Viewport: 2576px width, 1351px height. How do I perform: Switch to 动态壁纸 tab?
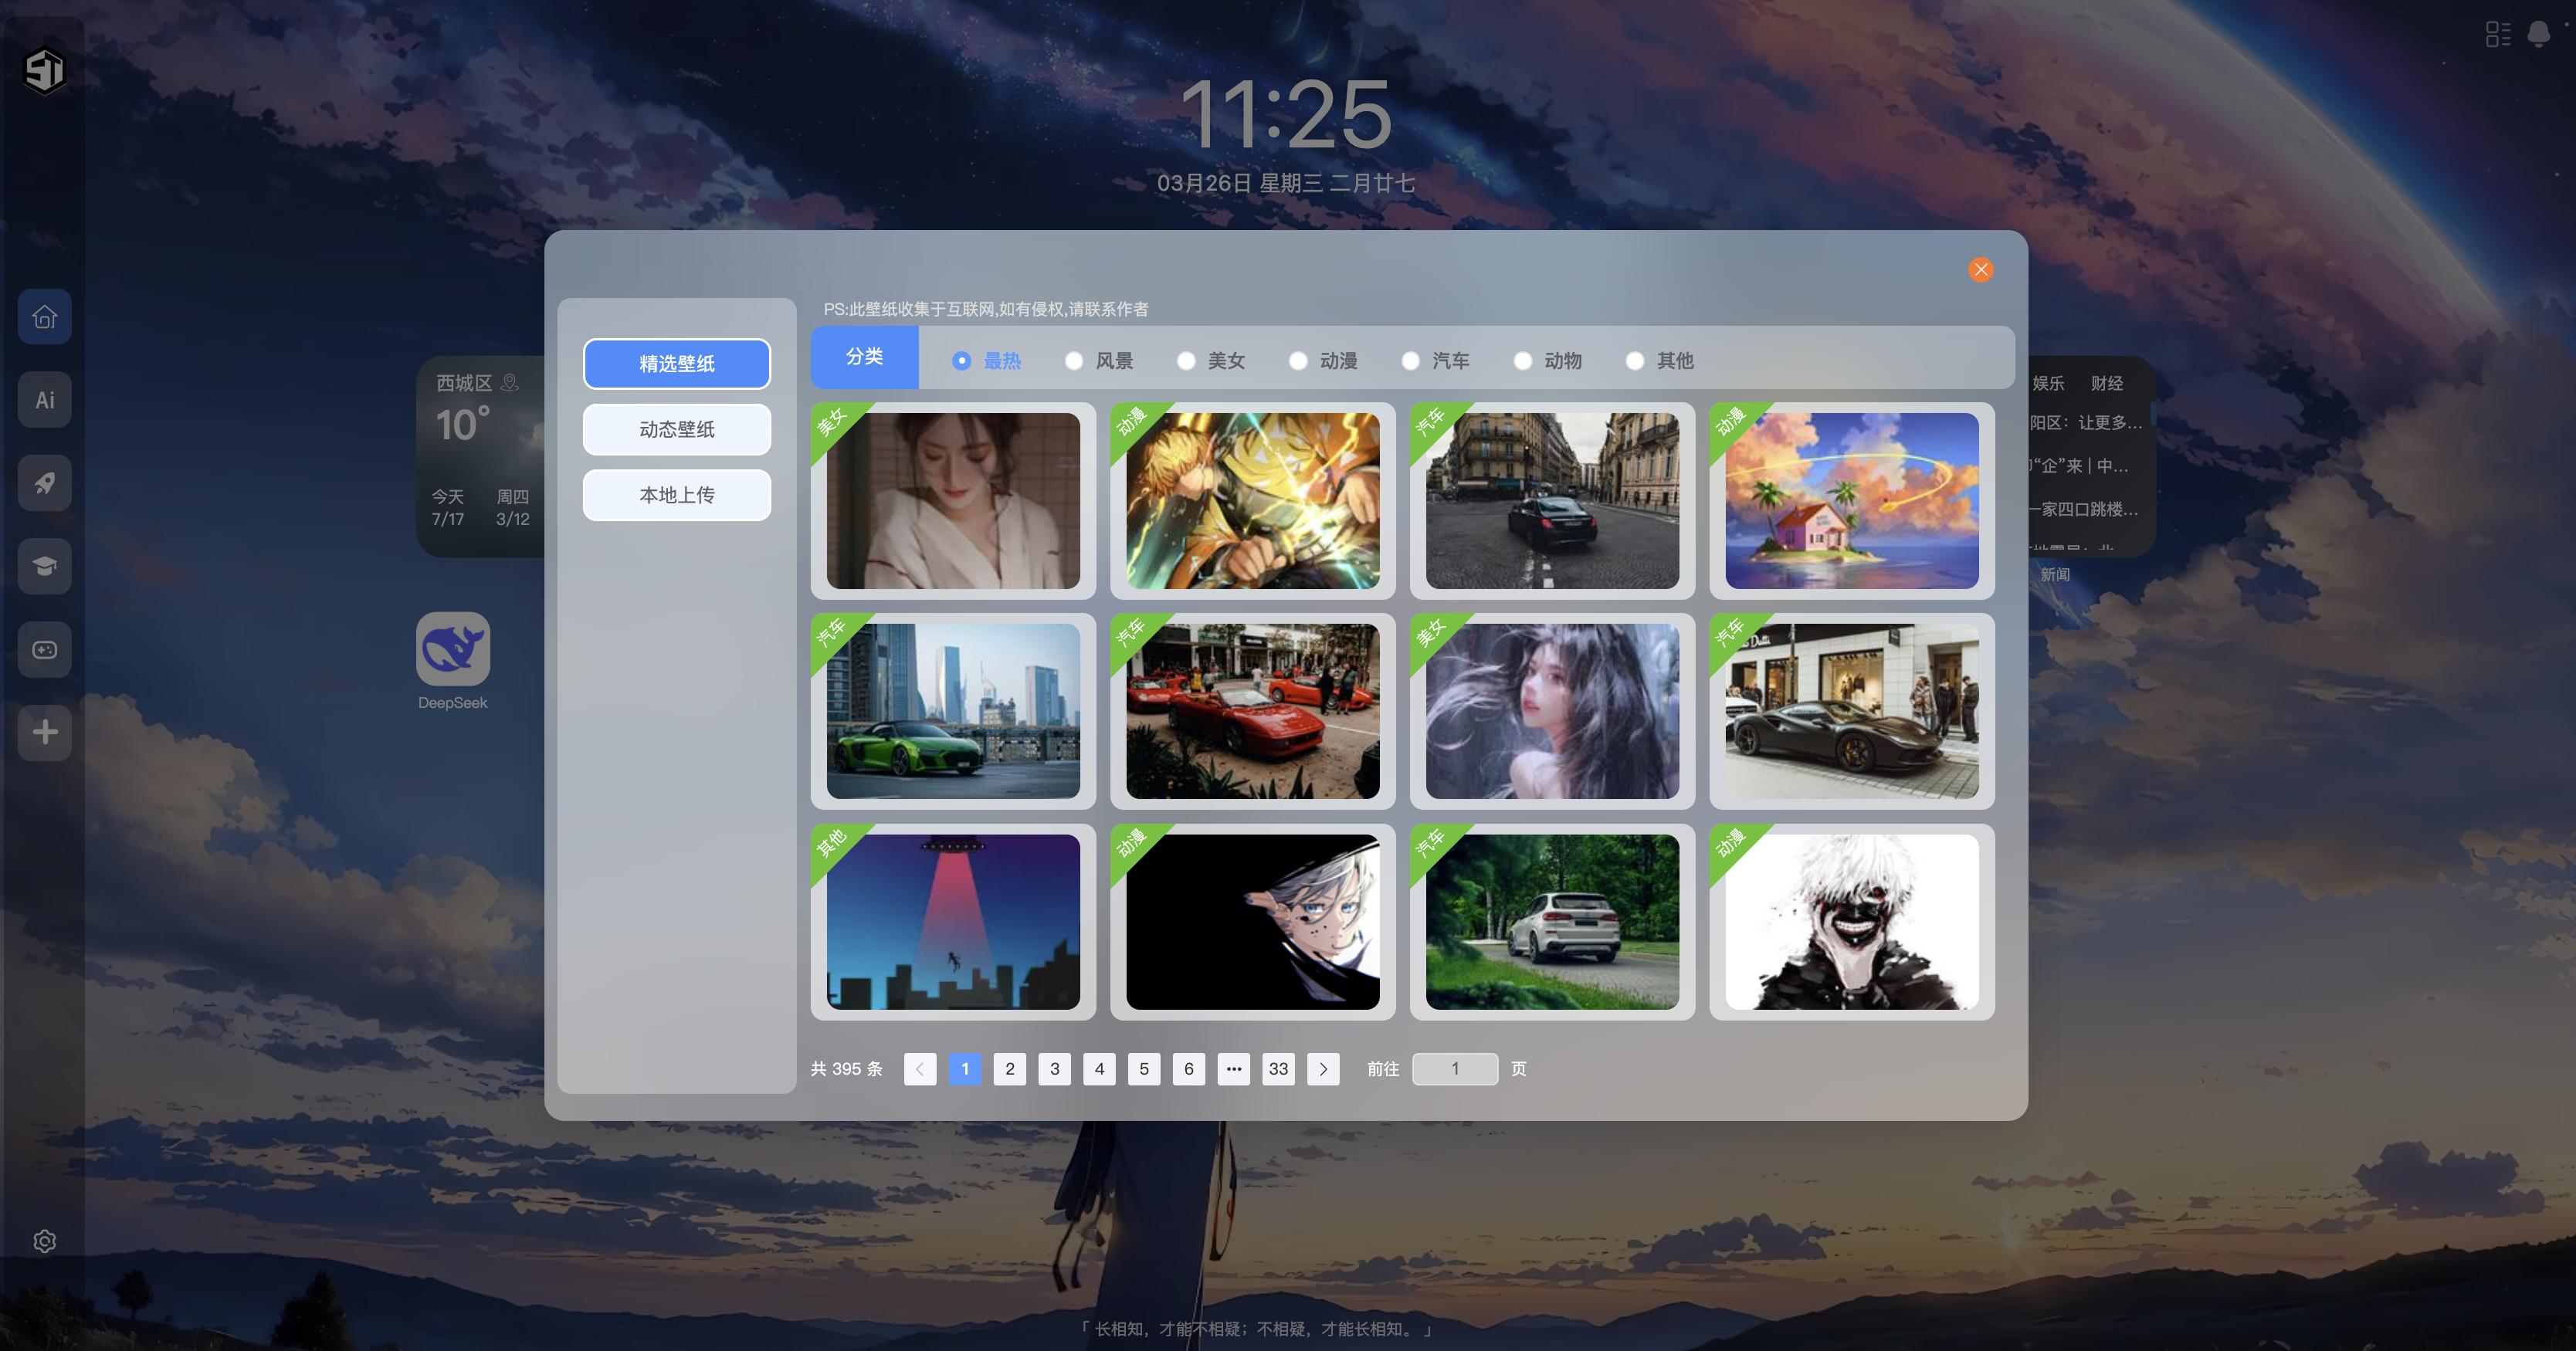click(x=676, y=429)
